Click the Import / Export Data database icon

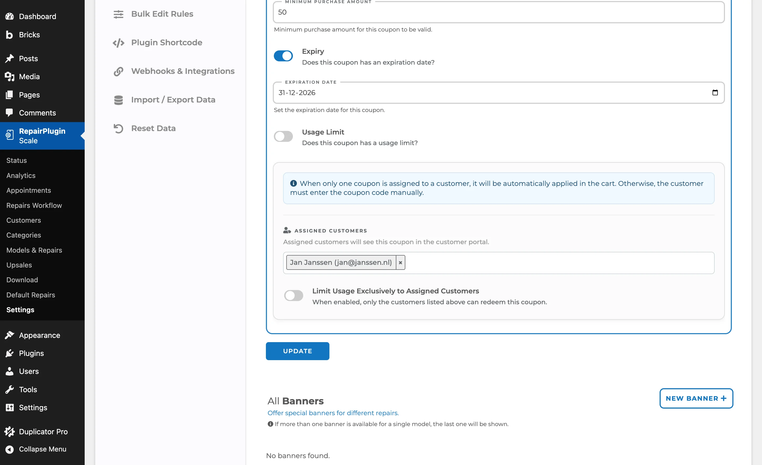pos(119,100)
